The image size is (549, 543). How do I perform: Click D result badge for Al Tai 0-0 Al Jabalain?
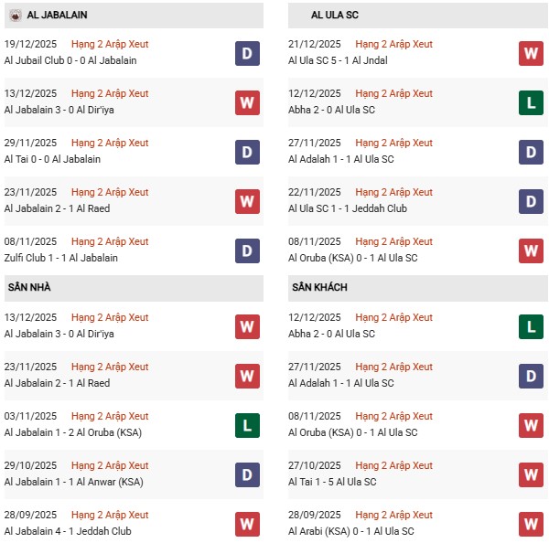(x=246, y=152)
